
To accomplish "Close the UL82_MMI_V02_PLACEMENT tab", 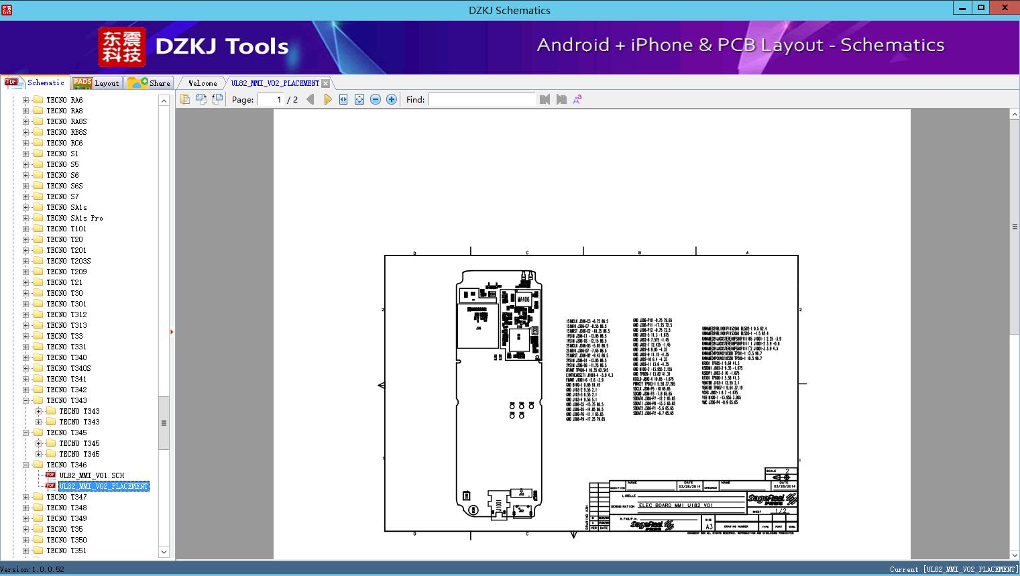I will pos(326,83).
